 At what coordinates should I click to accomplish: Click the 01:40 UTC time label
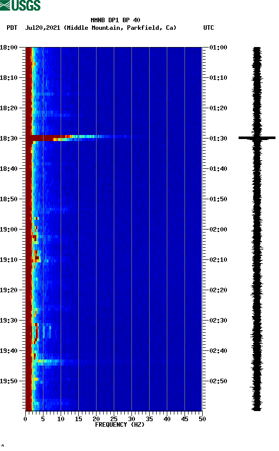[x=218, y=168]
